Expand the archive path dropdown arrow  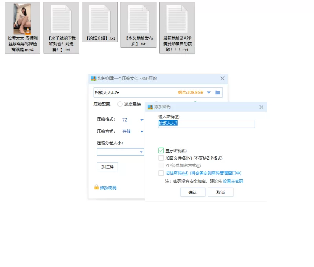click(209, 93)
